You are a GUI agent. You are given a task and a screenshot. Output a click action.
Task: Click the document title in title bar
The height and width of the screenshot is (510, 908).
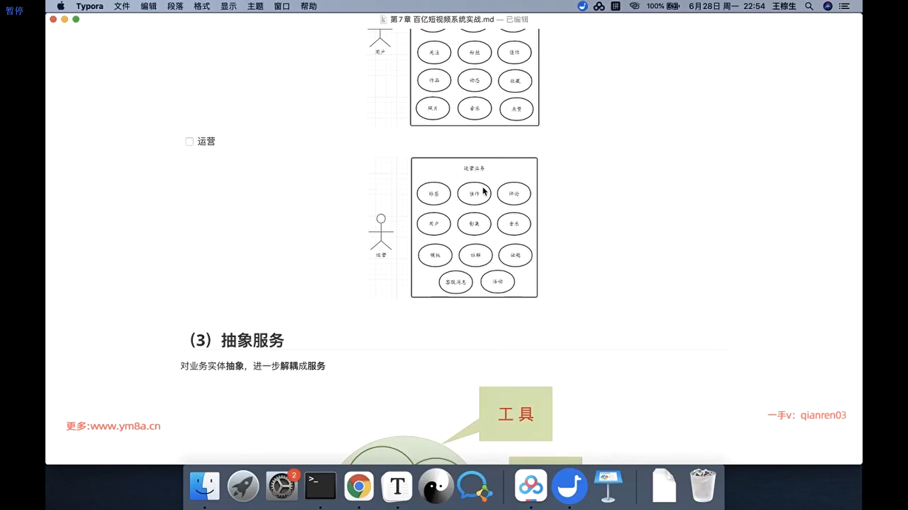pyautogui.click(x=442, y=19)
